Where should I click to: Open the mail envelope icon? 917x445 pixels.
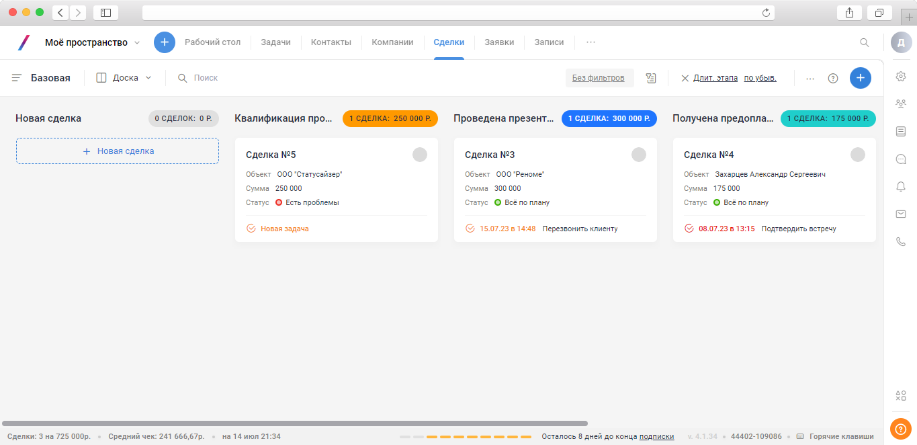(901, 214)
